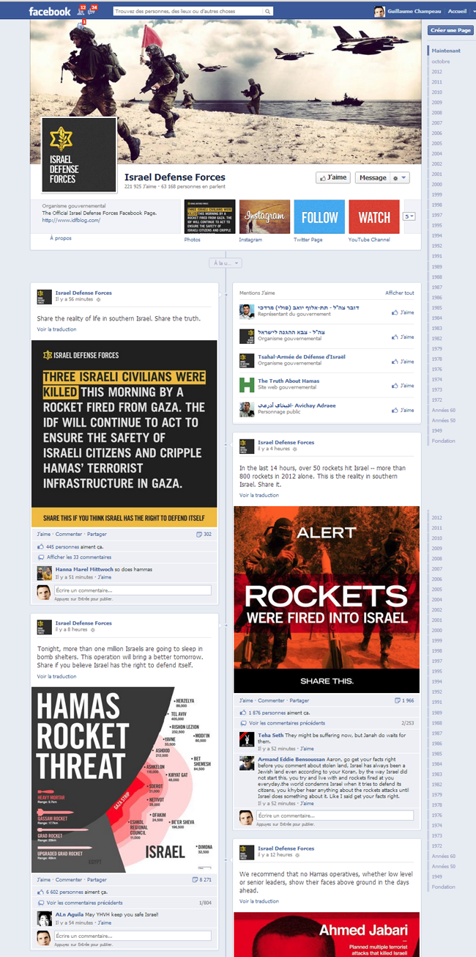476x957 pixels.
Task: Jump to Années 60 in top timeline
Action: [443, 410]
